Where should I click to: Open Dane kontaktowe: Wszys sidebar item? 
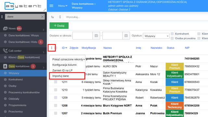(x=23, y=35)
